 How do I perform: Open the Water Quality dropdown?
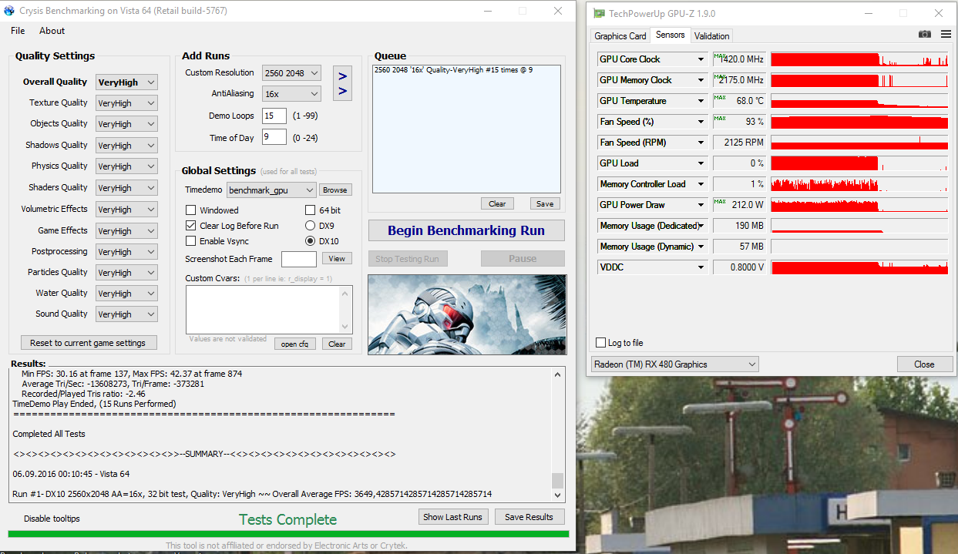tap(126, 294)
